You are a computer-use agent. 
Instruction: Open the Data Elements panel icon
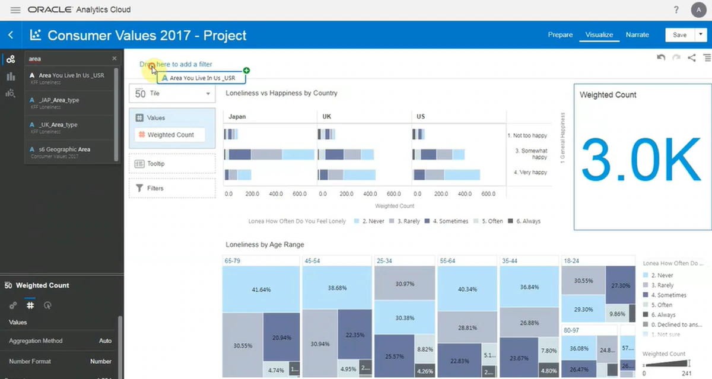point(11,59)
